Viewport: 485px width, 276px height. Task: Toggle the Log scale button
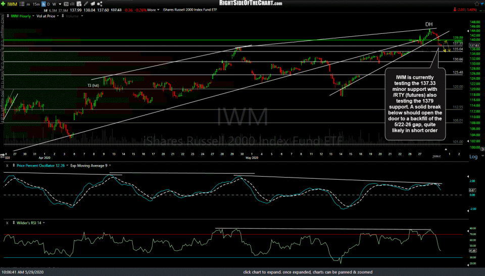473,157
